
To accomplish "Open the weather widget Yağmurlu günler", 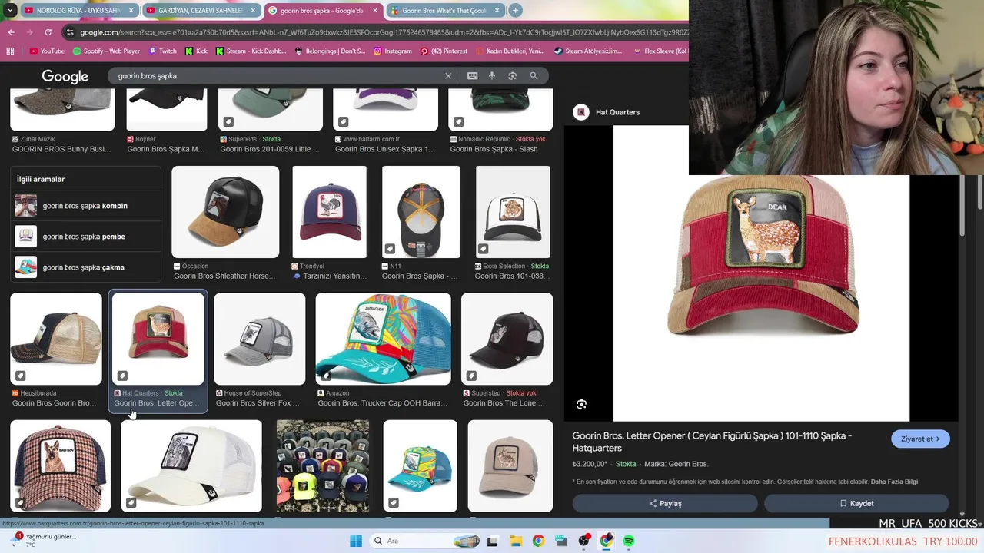I will click(x=44, y=540).
